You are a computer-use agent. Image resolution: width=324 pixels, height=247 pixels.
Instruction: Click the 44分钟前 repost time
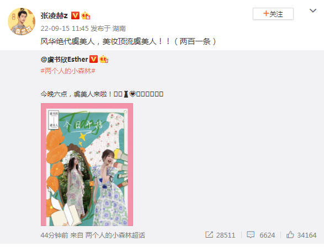54,235
